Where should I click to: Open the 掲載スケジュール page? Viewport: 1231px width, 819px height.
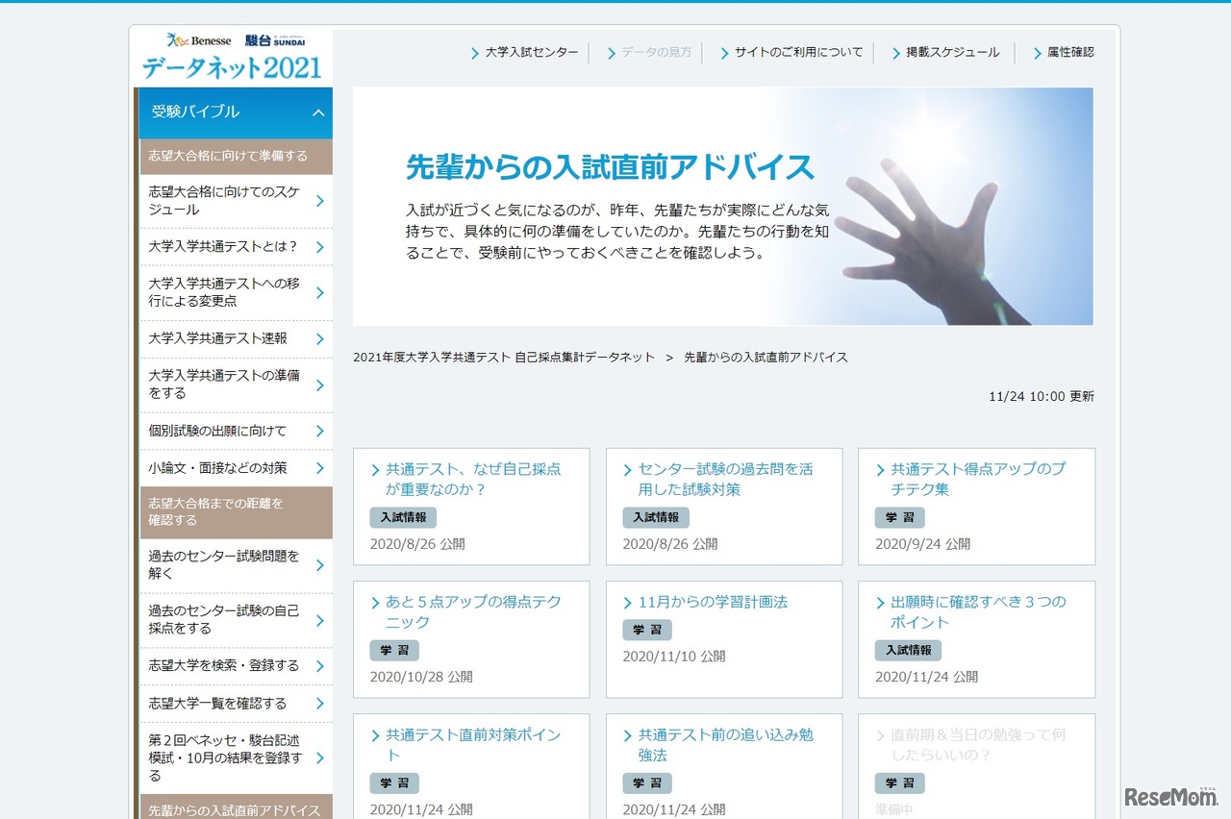(950, 53)
